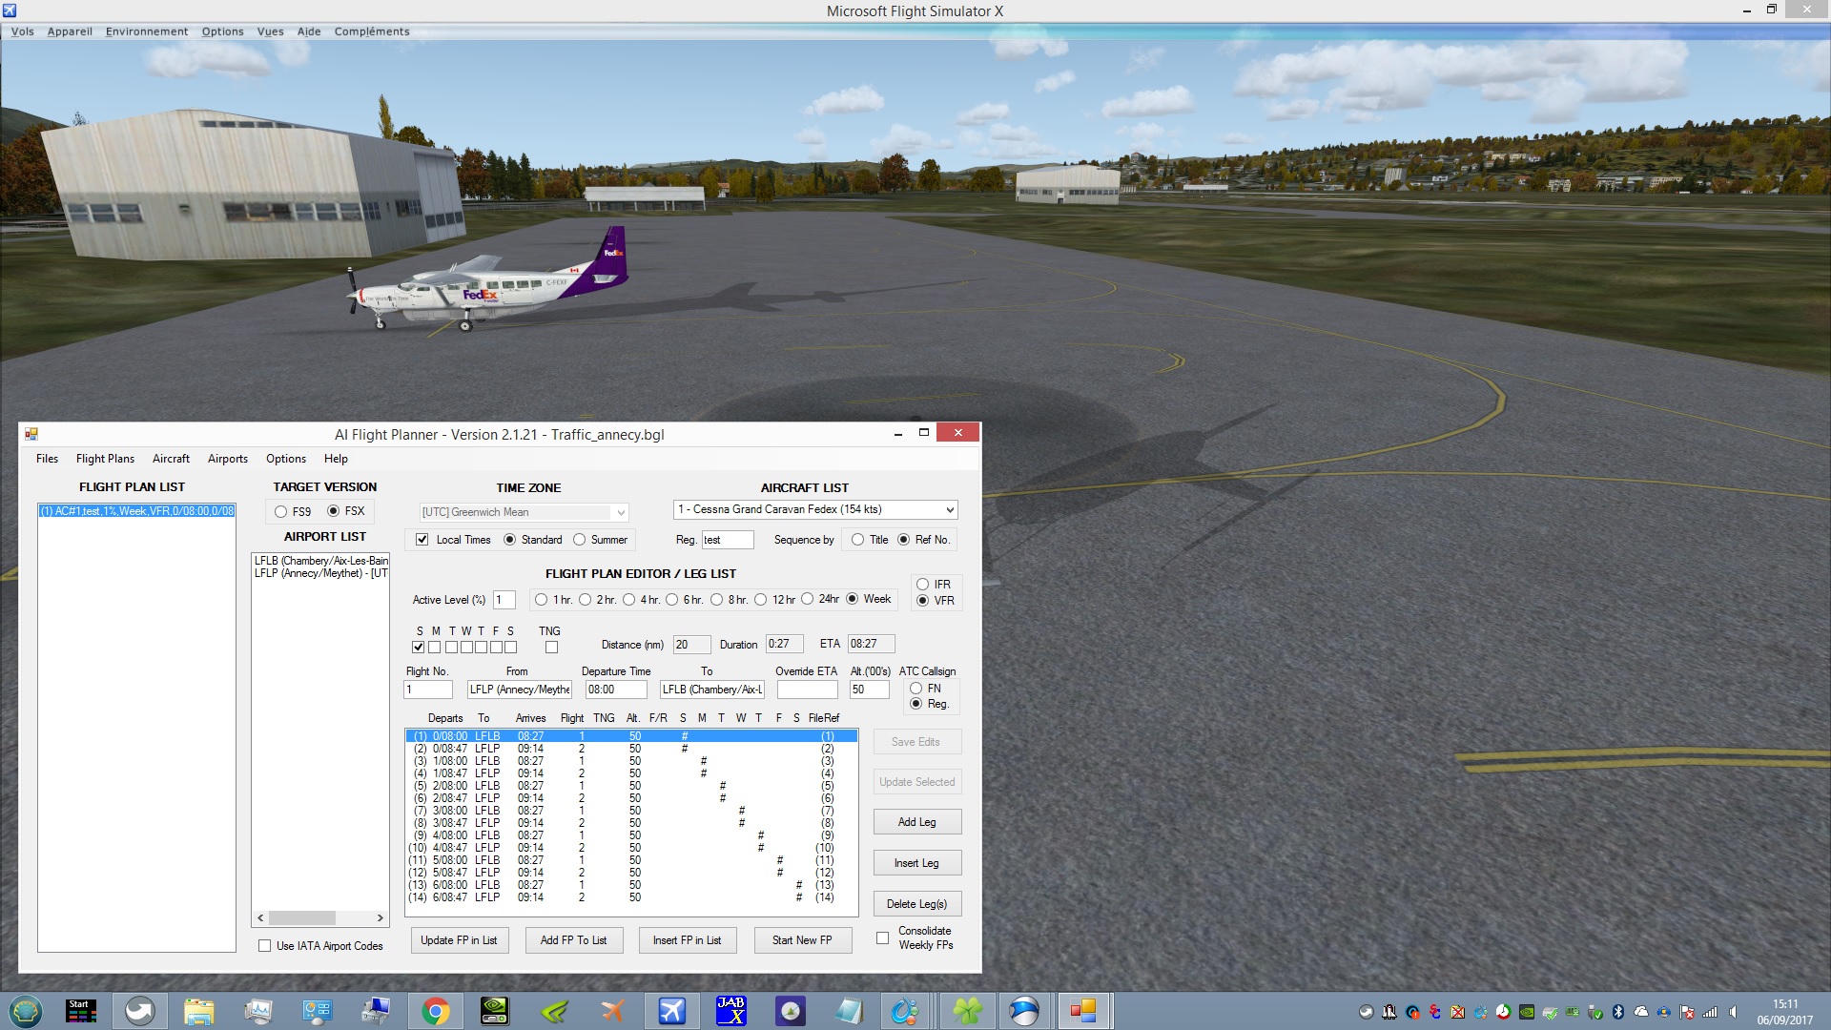Uncheck the Sunday day checkbox
1831x1030 pixels.
point(418,648)
